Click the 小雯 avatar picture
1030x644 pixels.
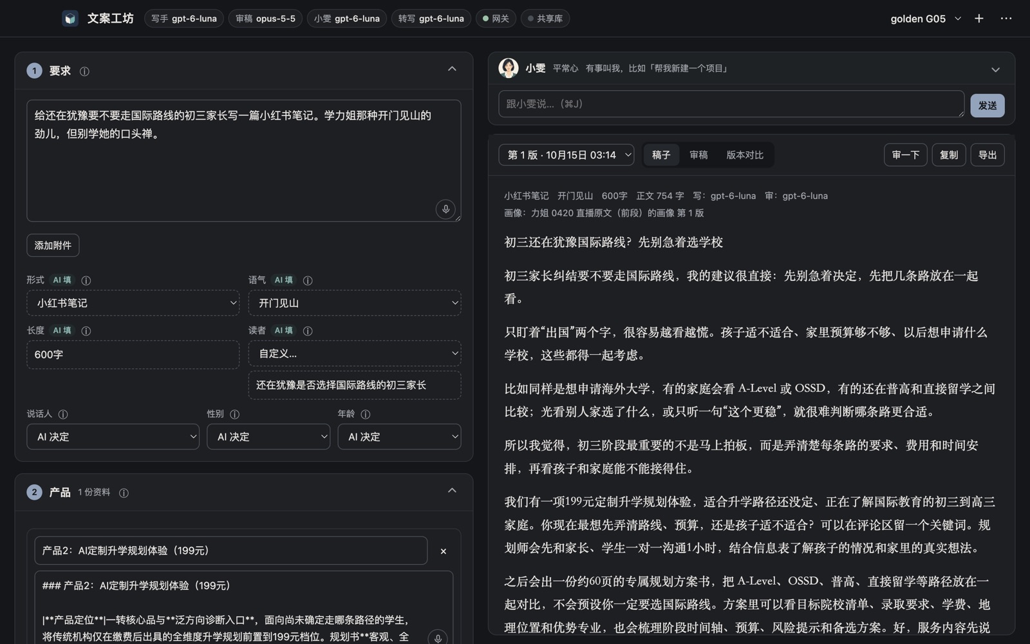[x=509, y=68]
